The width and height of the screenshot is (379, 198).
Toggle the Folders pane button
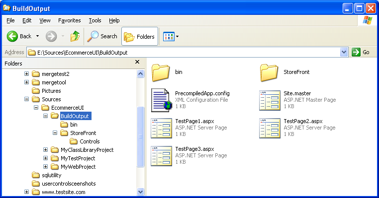click(140, 36)
